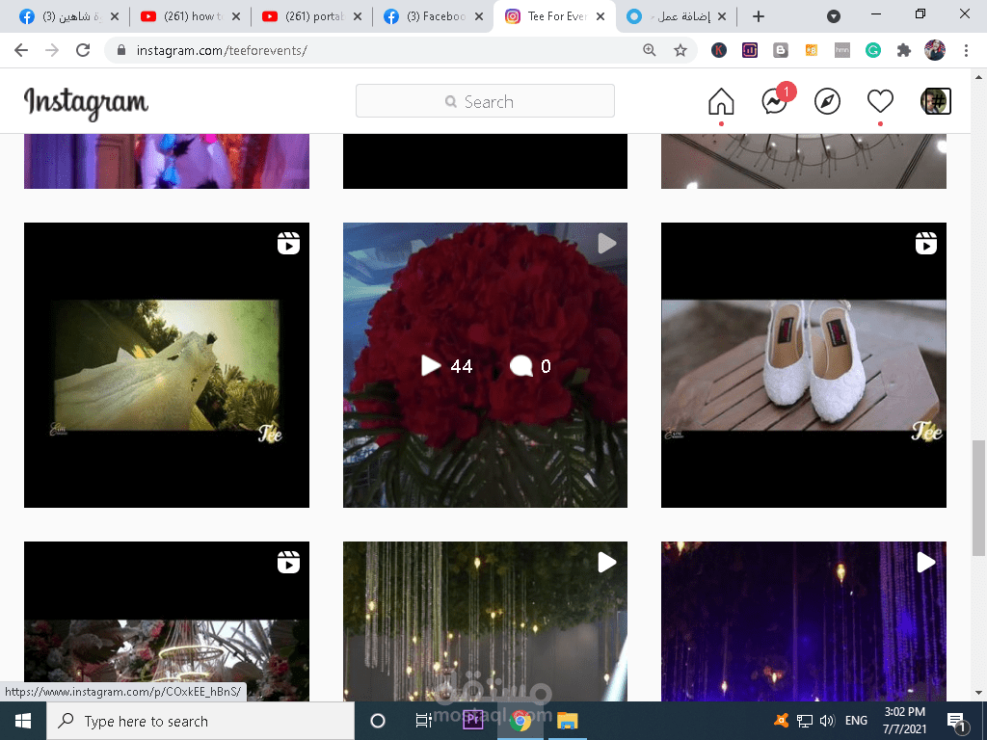Open the page zoom icon
Screen dimensions: 987x740
click(650, 50)
